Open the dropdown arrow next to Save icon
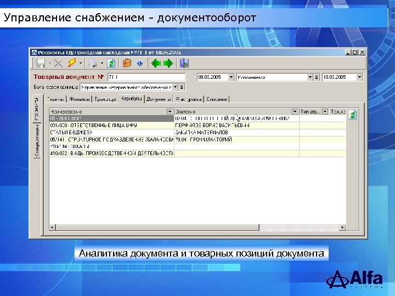This screenshot has height=296, width=395. [50, 63]
